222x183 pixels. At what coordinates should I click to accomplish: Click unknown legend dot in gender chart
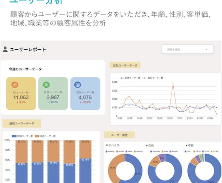pos(151,151)
